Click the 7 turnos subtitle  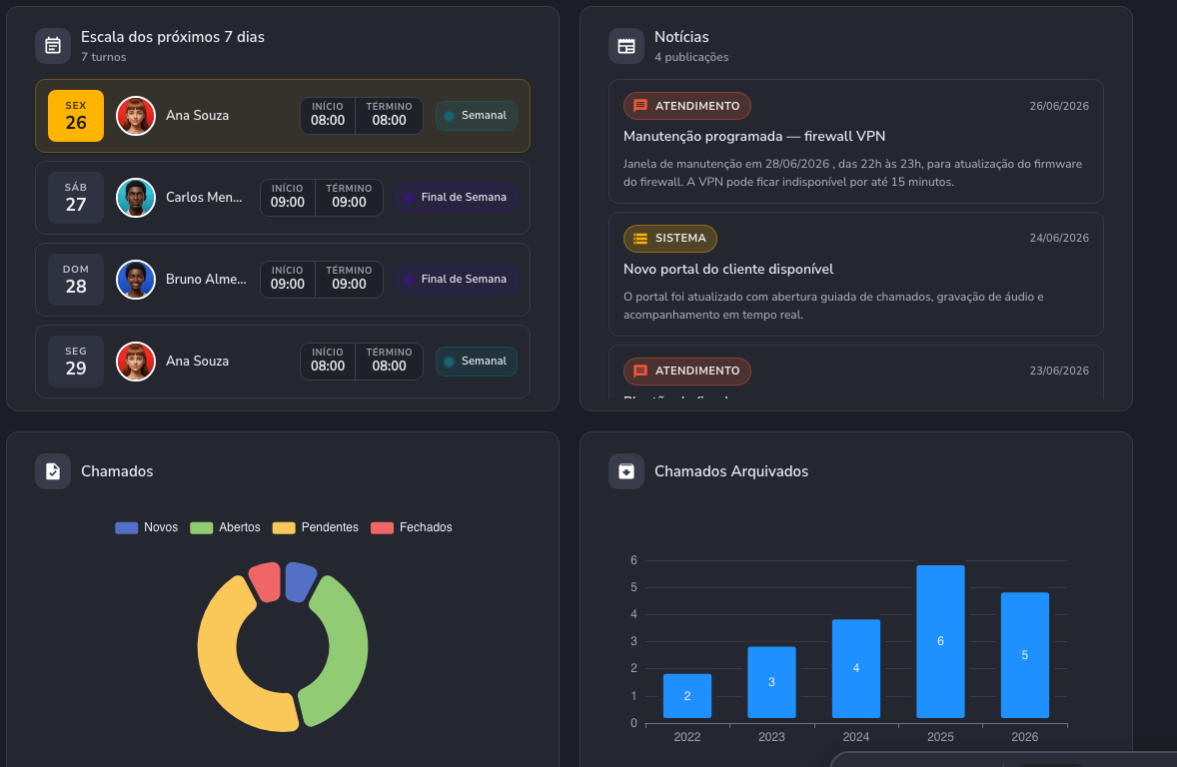tap(104, 57)
